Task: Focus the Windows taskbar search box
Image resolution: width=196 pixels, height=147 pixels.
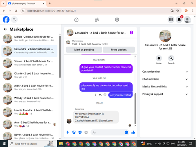Action: 33,144
